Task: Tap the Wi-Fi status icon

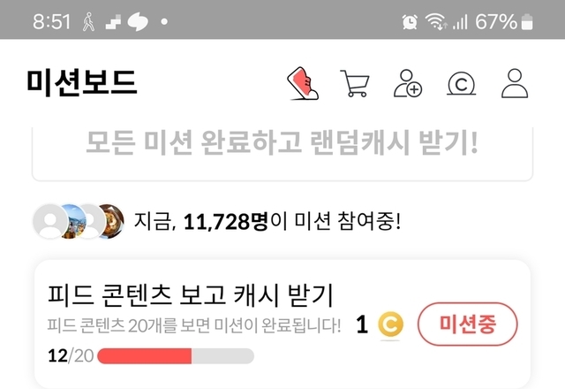Action: pos(436,21)
